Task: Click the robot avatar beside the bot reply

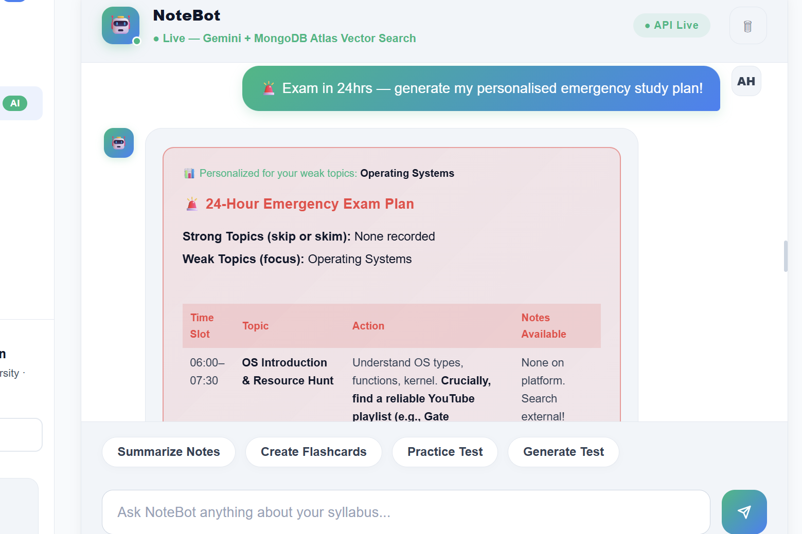Action: tap(119, 143)
